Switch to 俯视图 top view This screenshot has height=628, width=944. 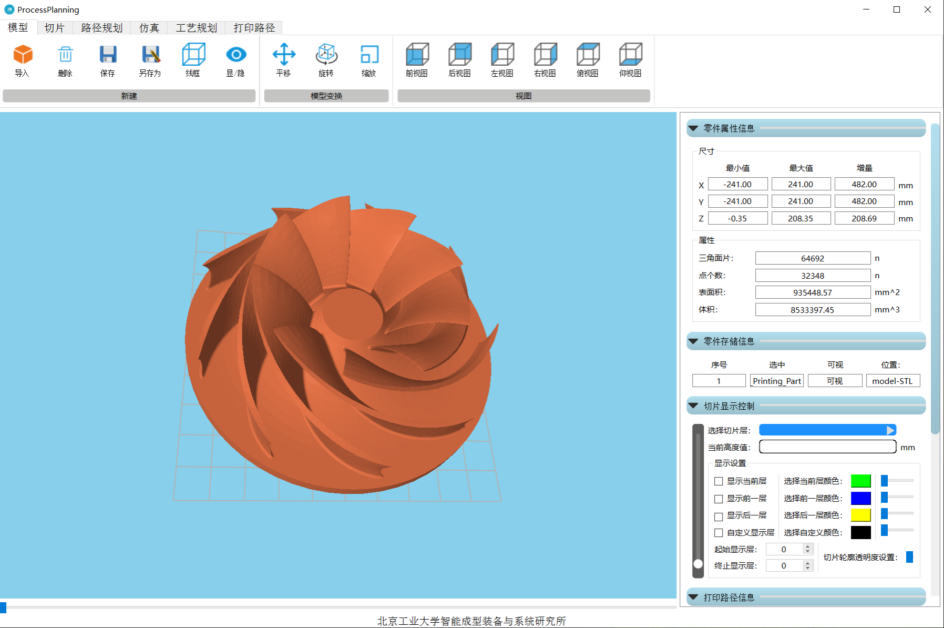pyautogui.click(x=588, y=55)
